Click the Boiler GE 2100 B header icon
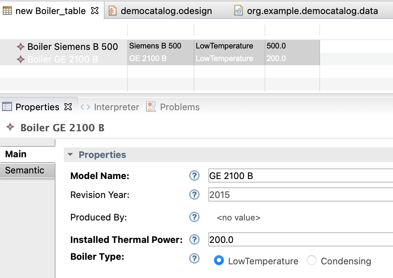Viewport: 393px width, 278px height. pyautogui.click(x=10, y=127)
